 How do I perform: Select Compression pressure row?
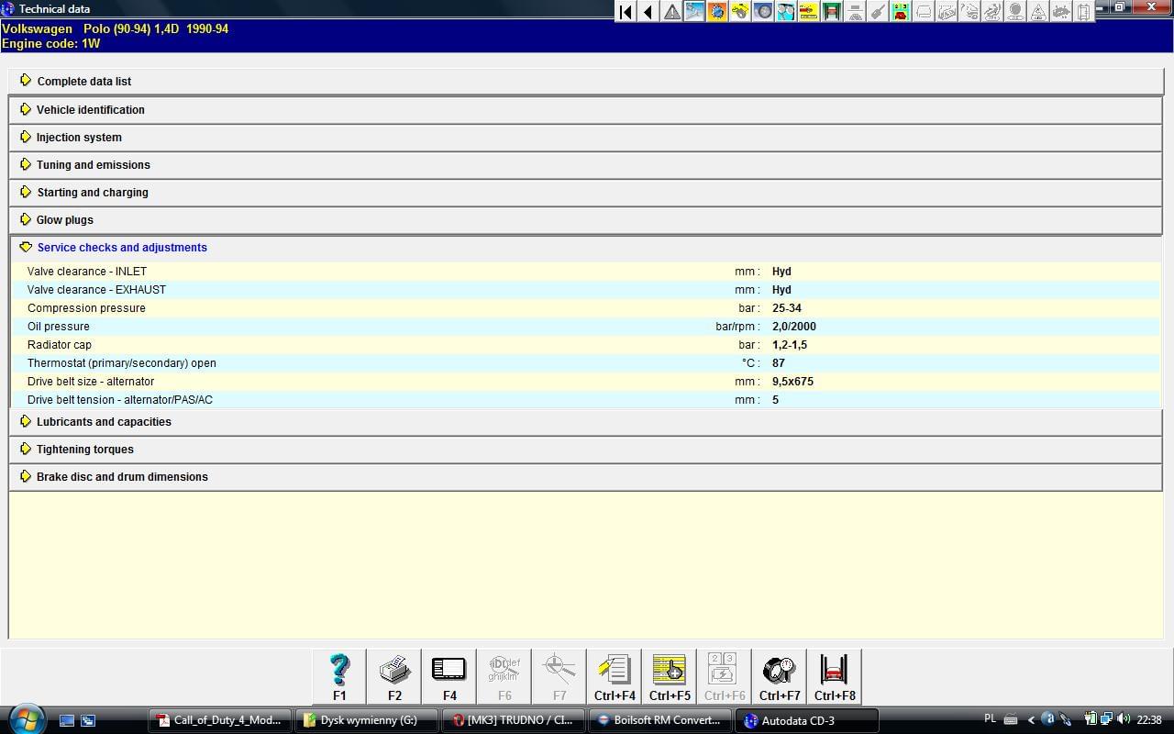point(585,307)
